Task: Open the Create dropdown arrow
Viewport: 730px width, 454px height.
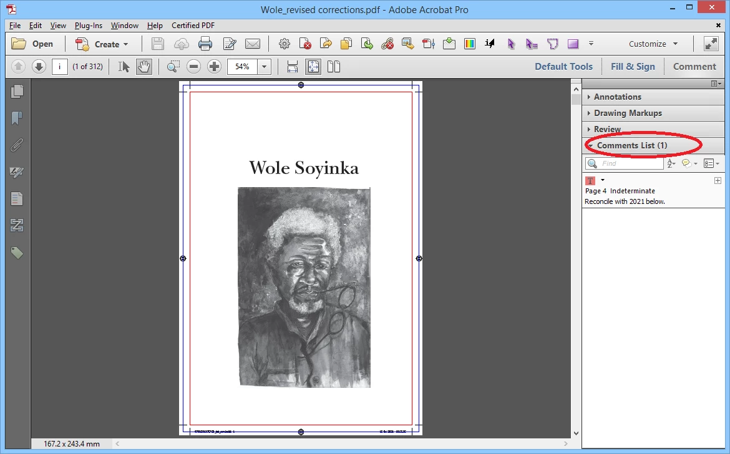Action: [125, 44]
